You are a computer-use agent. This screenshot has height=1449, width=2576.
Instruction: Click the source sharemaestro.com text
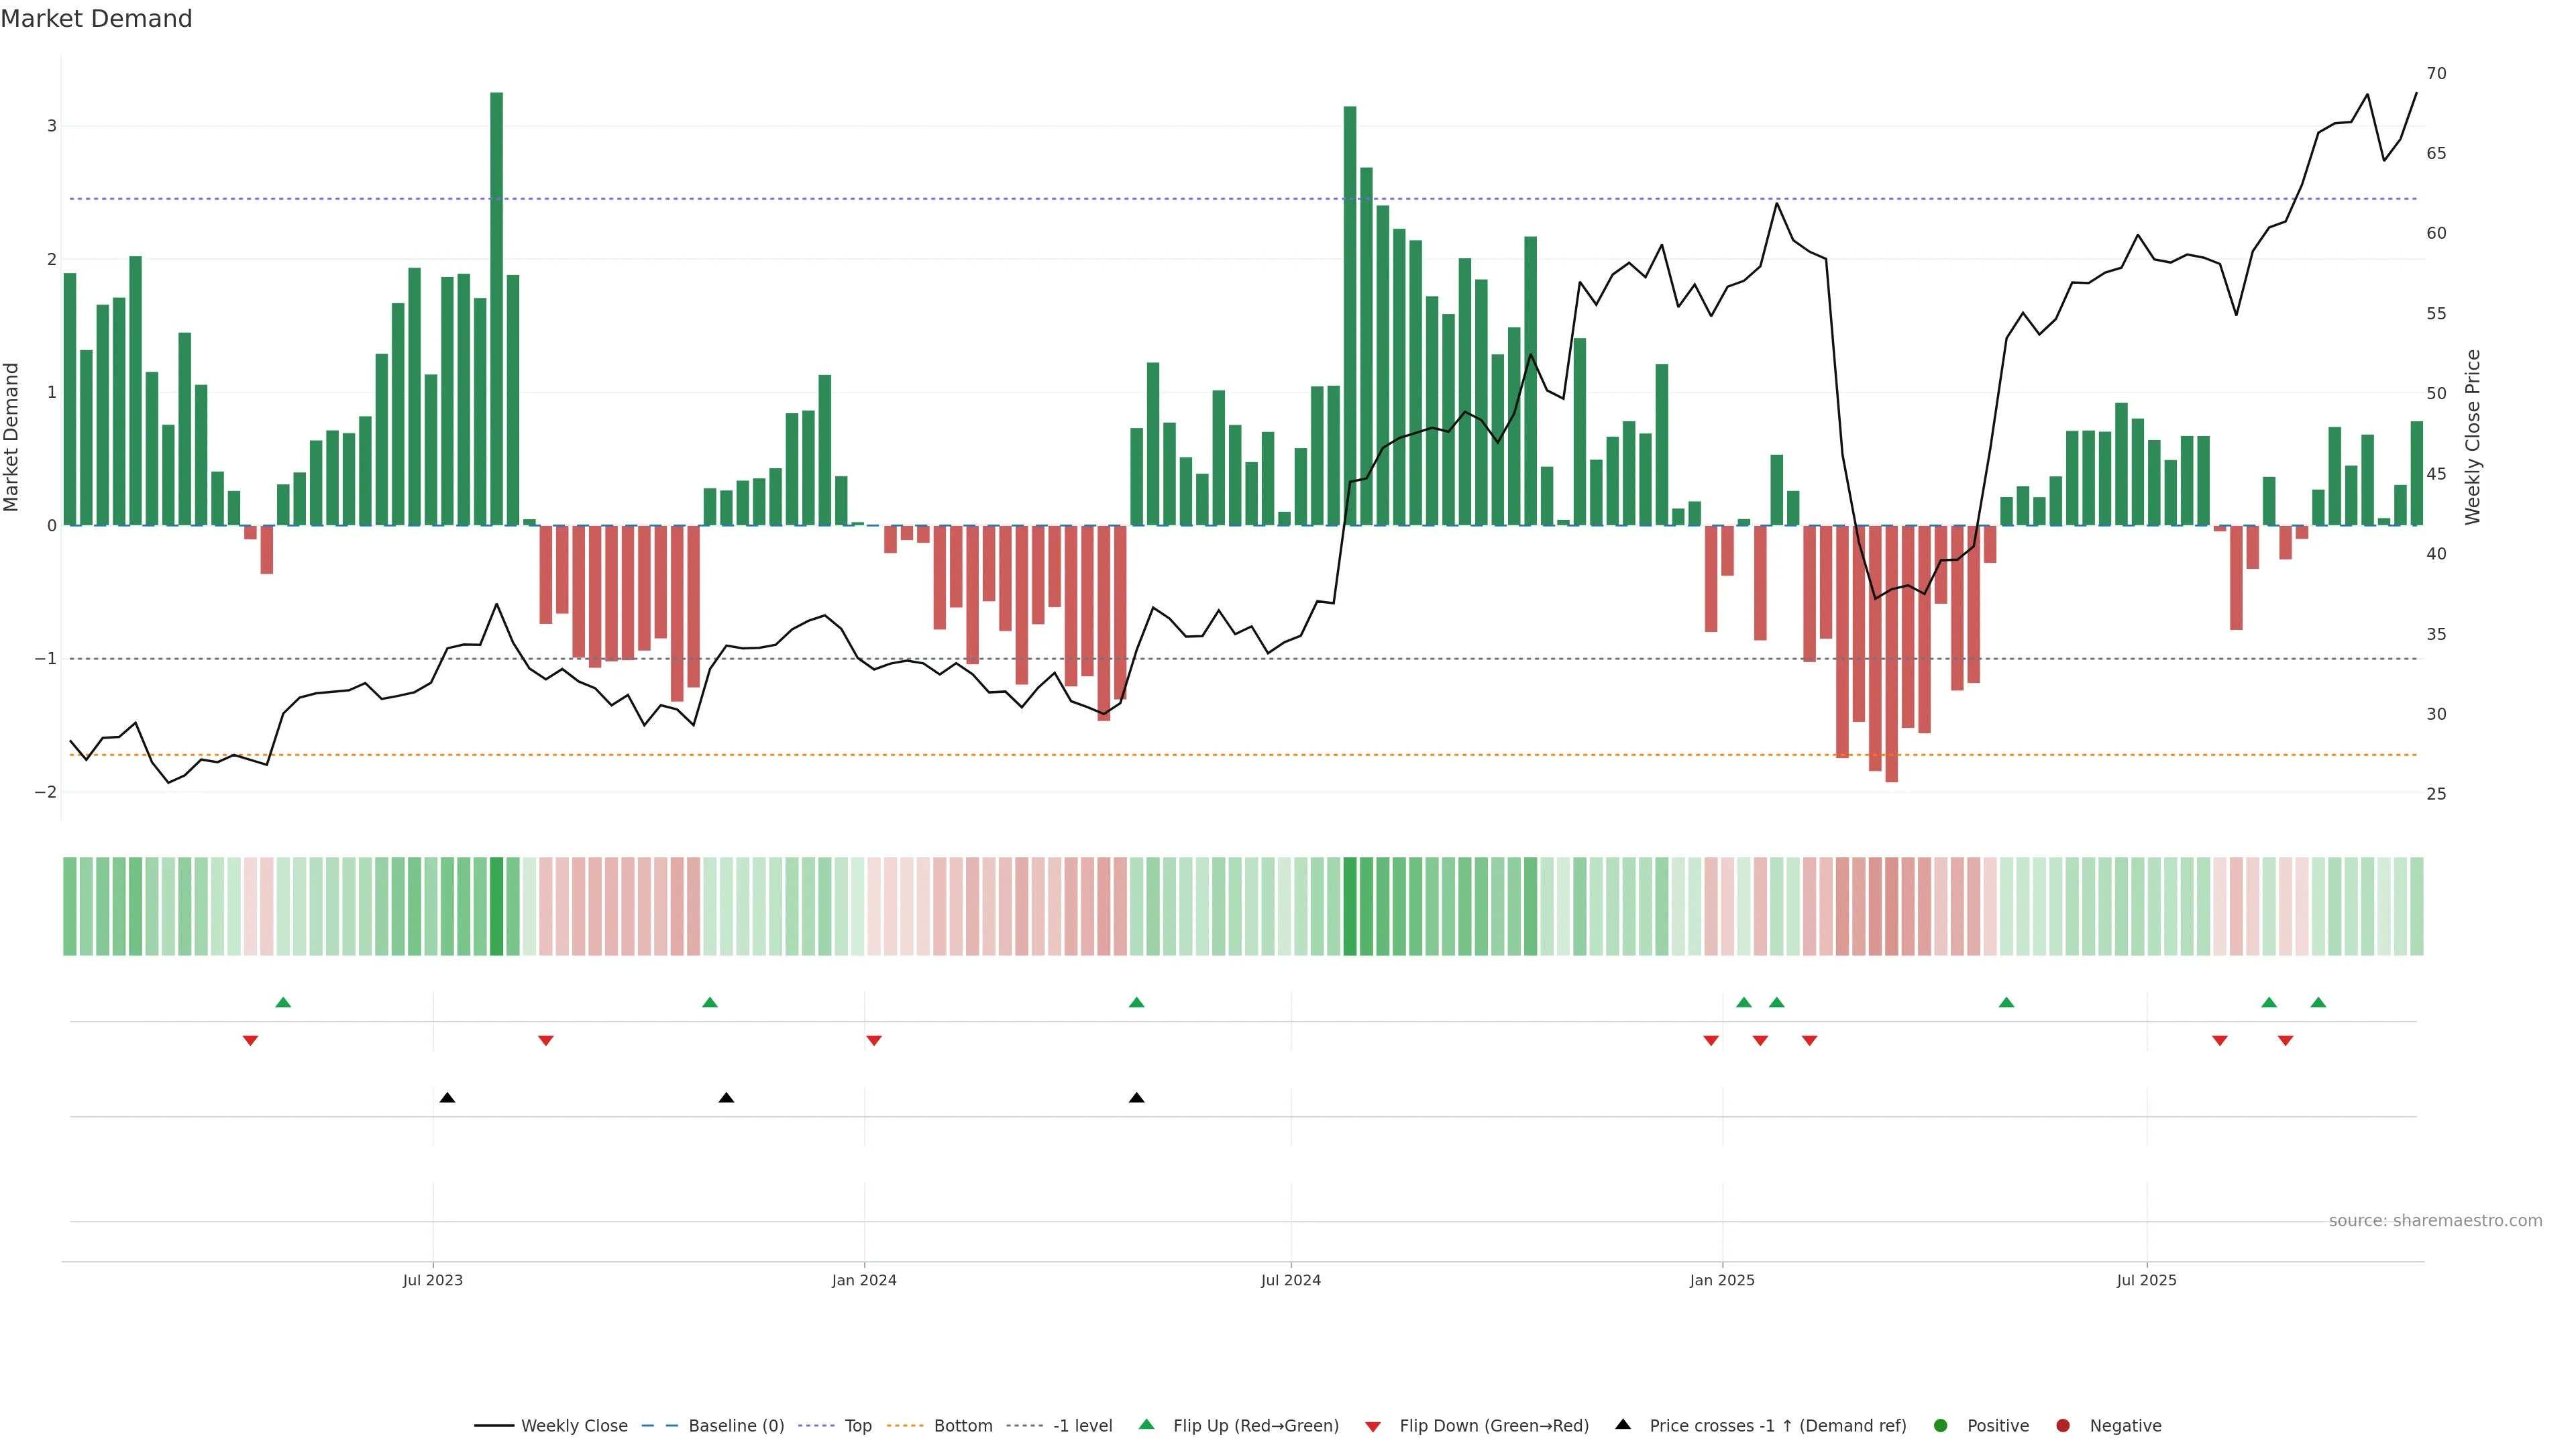[2435, 1220]
